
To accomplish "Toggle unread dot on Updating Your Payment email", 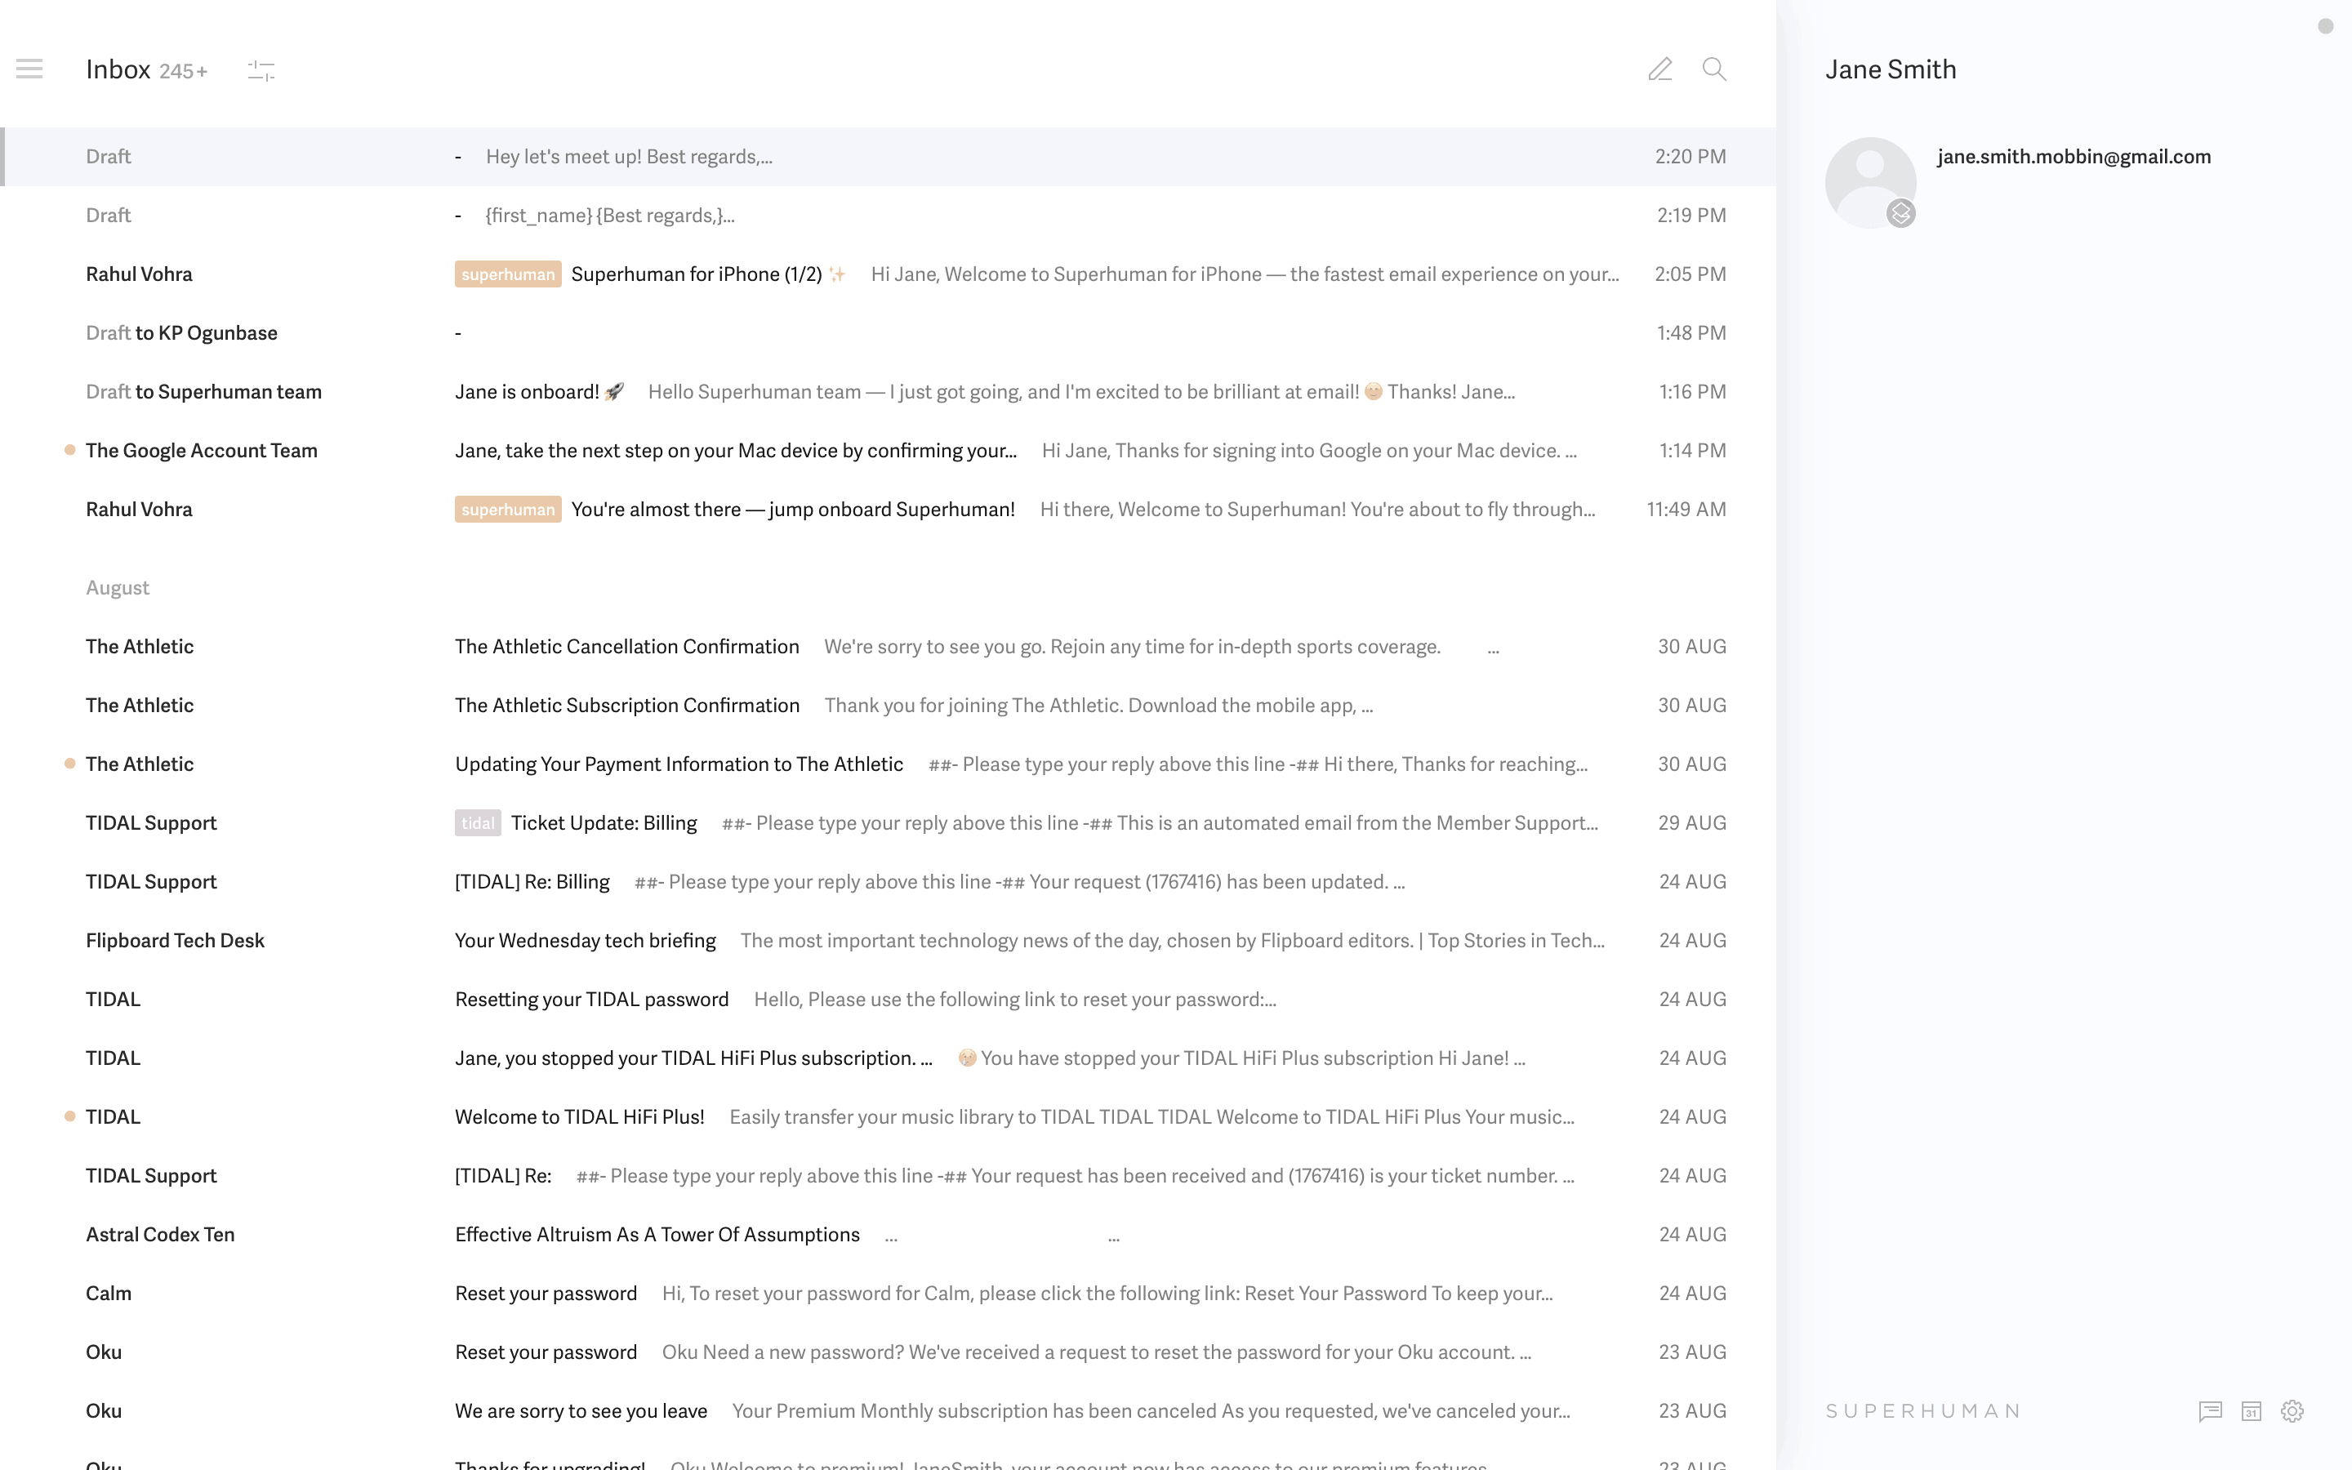I will coord(70,764).
